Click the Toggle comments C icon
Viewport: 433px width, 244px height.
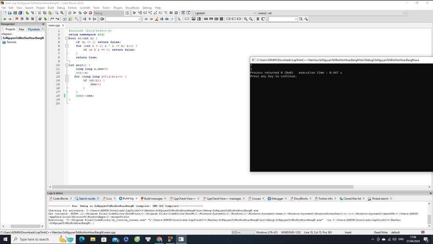pyautogui.click(x=263, y=19)
